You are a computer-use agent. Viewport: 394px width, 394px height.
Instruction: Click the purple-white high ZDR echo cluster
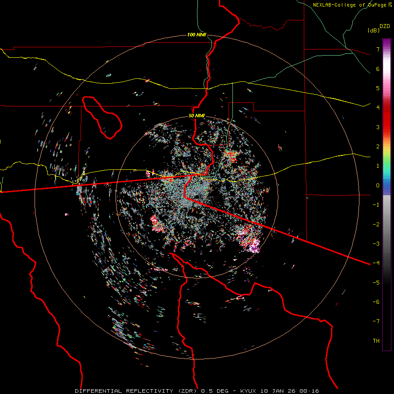[x=255, y=246]
